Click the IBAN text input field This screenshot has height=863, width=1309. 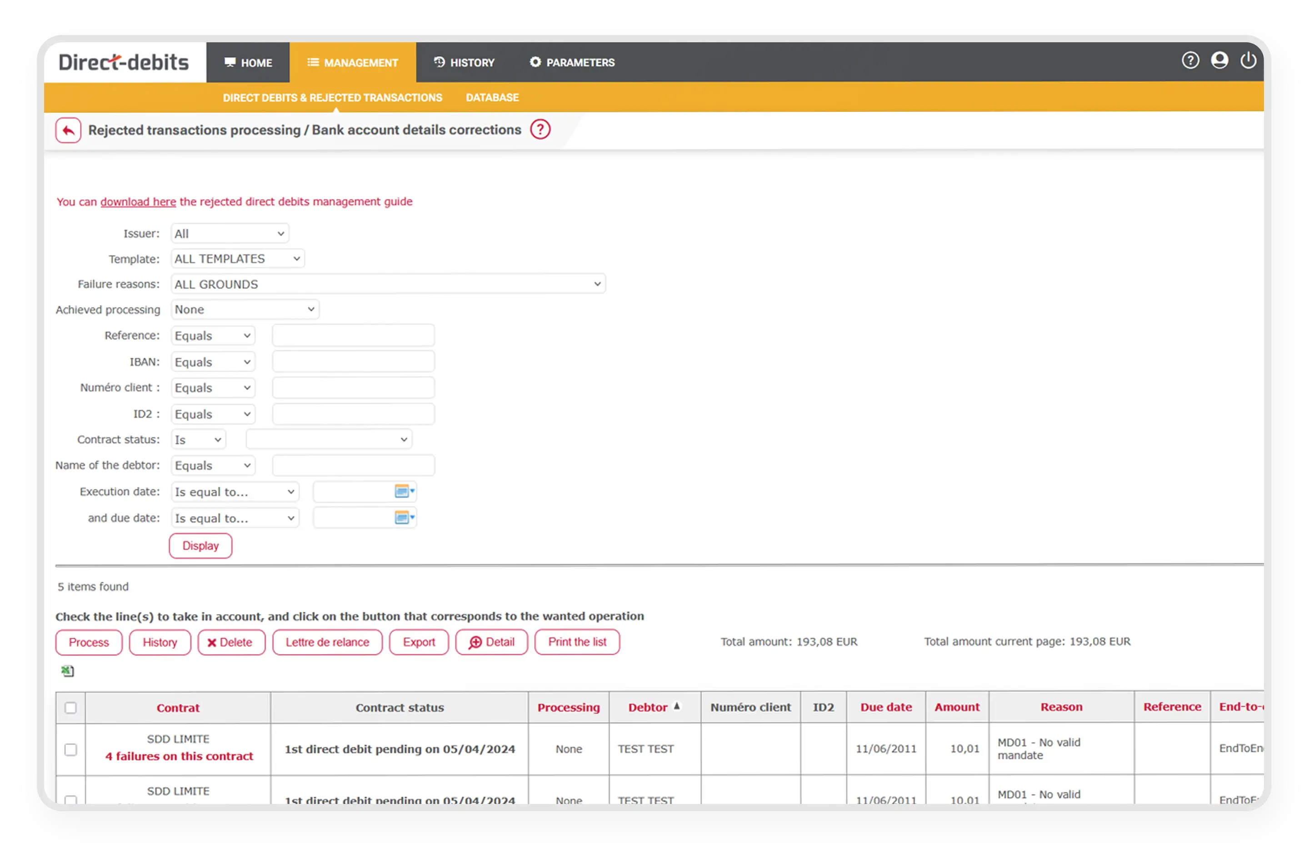[353, 362]
